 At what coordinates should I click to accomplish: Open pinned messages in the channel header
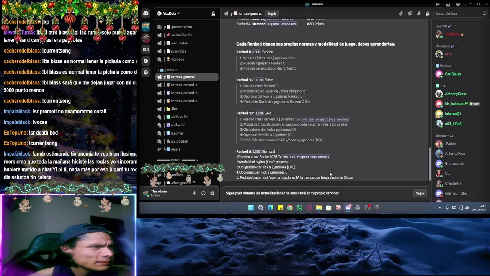(x=418, y=13)
